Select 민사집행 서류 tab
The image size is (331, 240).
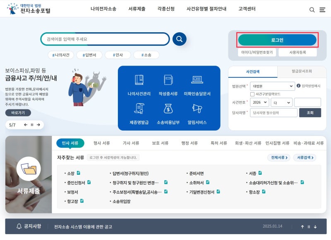click(277, 143)
